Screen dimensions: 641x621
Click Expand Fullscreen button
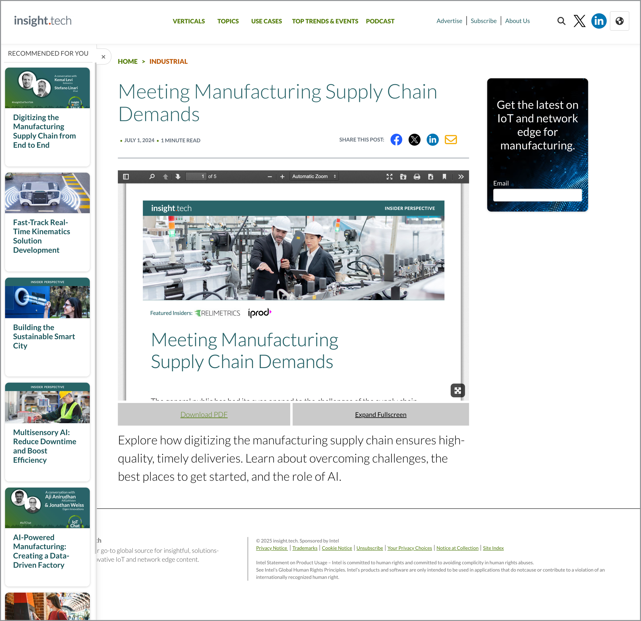[x=380, y=415]
